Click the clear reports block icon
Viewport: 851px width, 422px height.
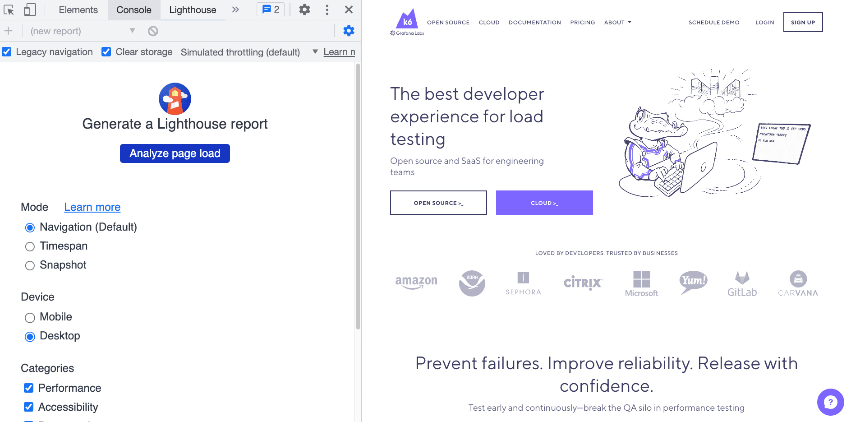[153, 31]
